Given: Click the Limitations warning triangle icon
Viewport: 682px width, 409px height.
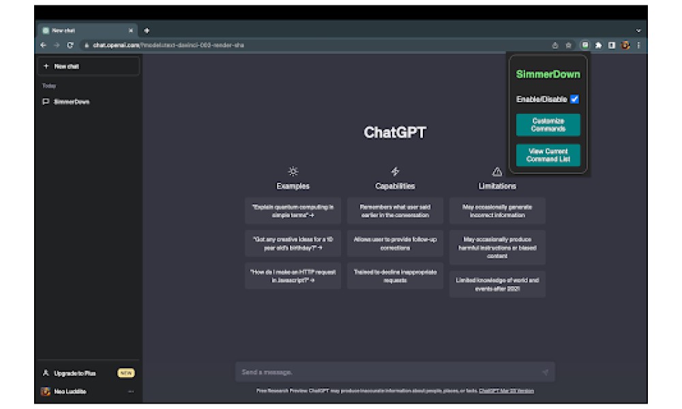Looking at the screenshot, I should pyautogui.click(x=497, y=172).
